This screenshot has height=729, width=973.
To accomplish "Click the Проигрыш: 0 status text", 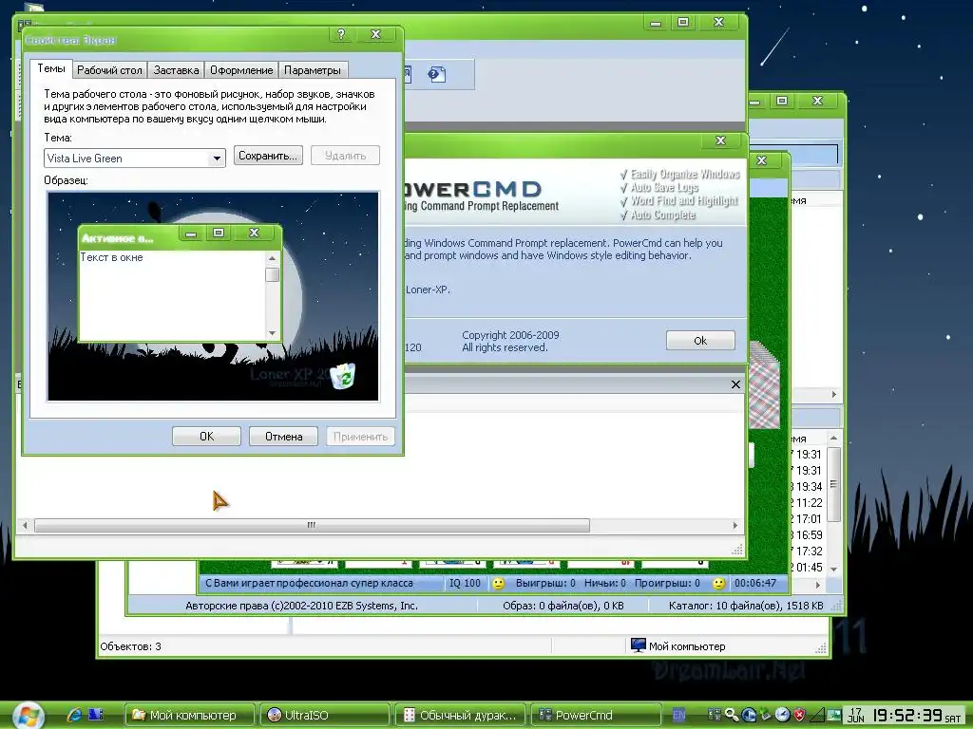I will [x=667, y=584].
